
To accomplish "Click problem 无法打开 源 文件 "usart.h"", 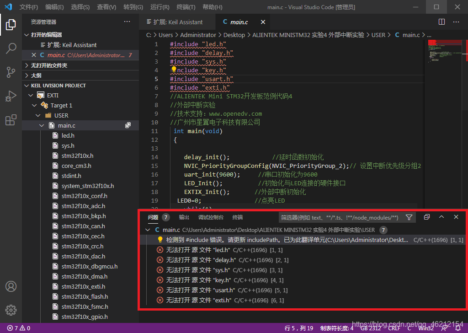I will click(201, 290).
